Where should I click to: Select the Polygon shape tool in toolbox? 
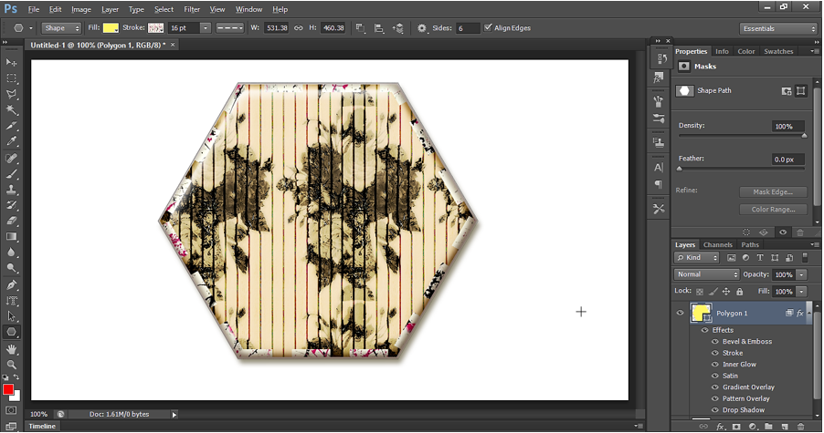tap(11, 332)
